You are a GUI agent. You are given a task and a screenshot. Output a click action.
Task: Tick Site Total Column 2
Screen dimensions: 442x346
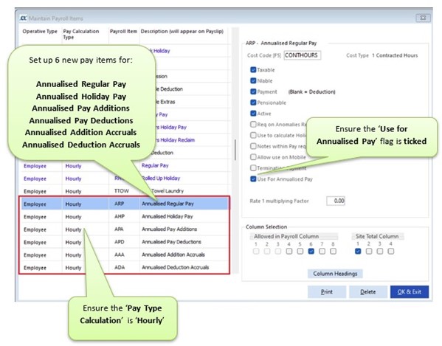pyautogui.click(x=369, y=251)
